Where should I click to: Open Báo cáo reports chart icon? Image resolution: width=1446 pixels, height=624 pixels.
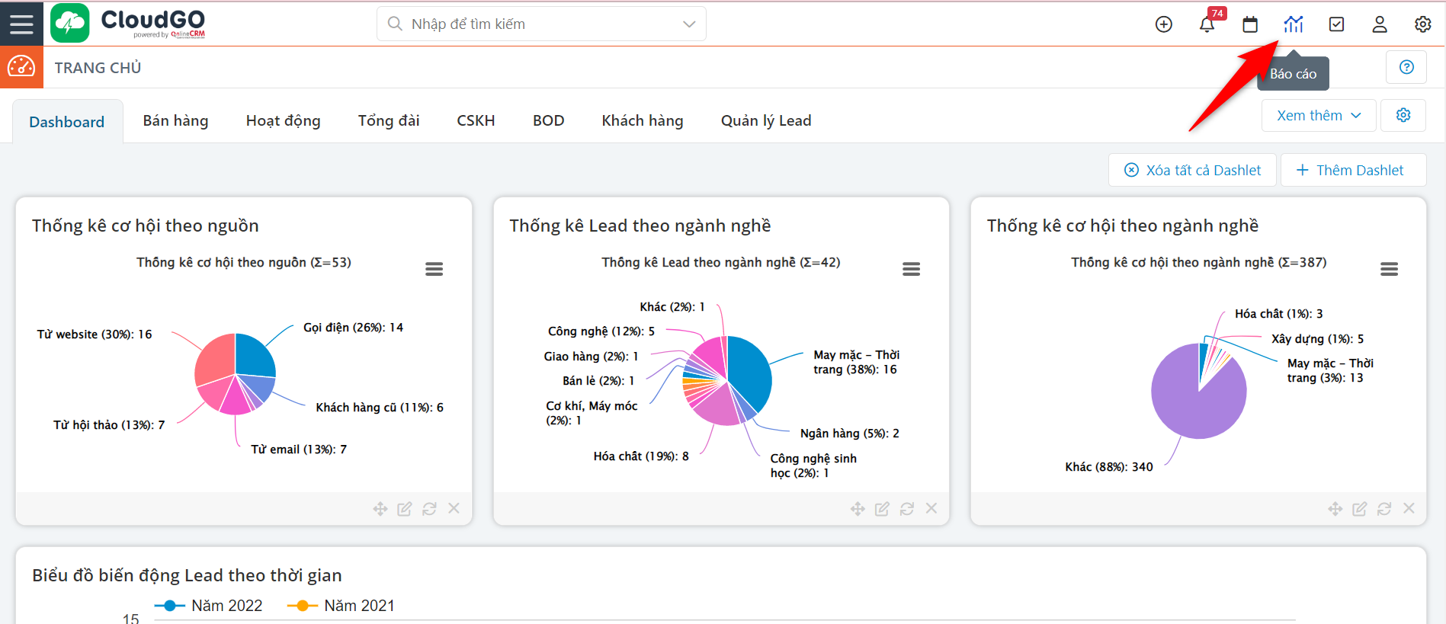point(1294,24)
